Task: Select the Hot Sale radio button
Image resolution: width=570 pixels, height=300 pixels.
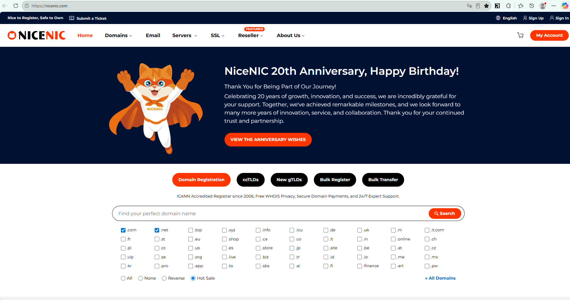Action: [x=193, y=278]
